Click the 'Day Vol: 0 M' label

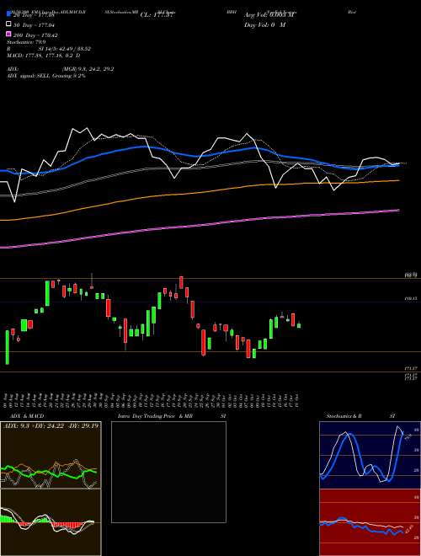[x=264, y=24]
